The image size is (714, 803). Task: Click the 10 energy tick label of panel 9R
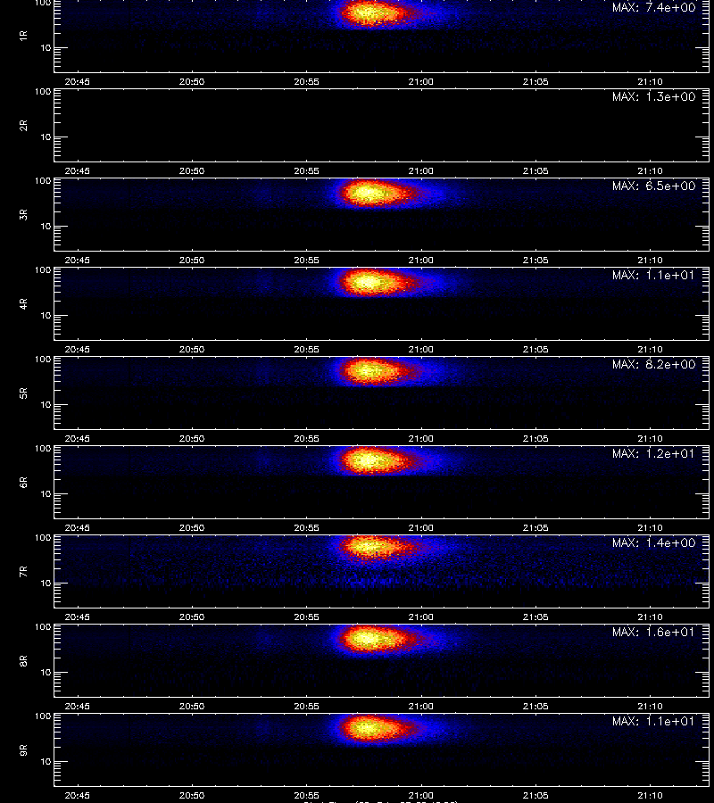pos(46,762)
